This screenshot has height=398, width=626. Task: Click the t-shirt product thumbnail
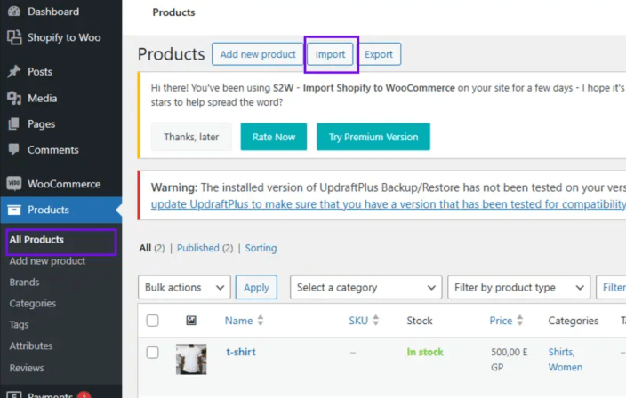(190, 359)
